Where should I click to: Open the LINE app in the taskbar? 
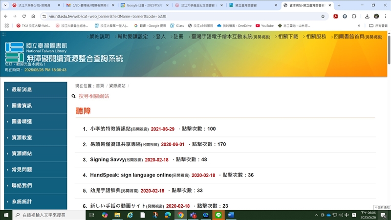pyautogui.click(x=218, y=215)
